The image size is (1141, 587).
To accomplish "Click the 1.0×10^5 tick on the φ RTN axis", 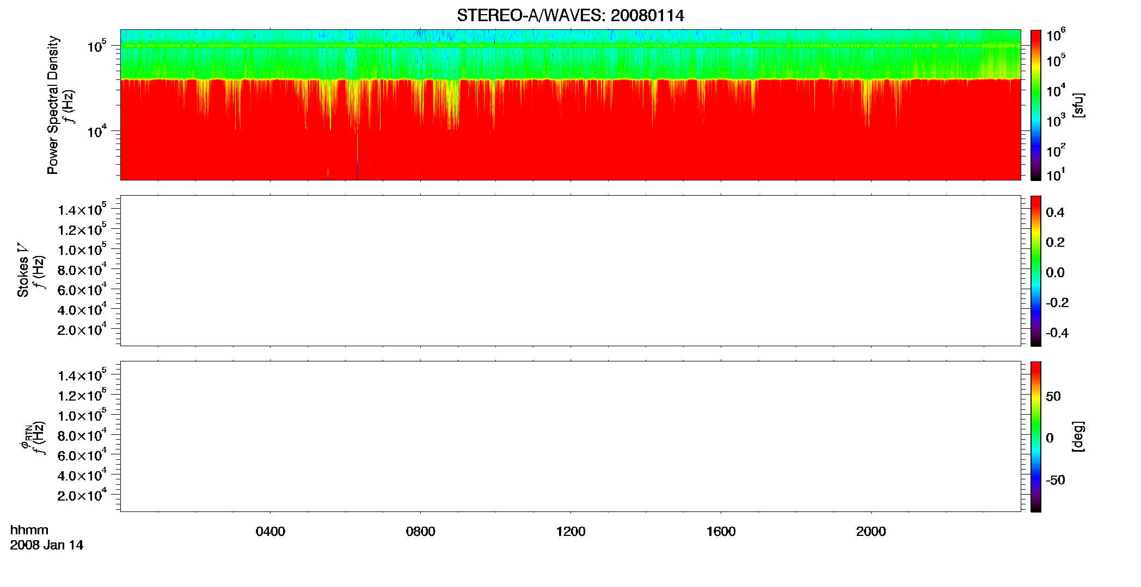I will tap(82, 414).
